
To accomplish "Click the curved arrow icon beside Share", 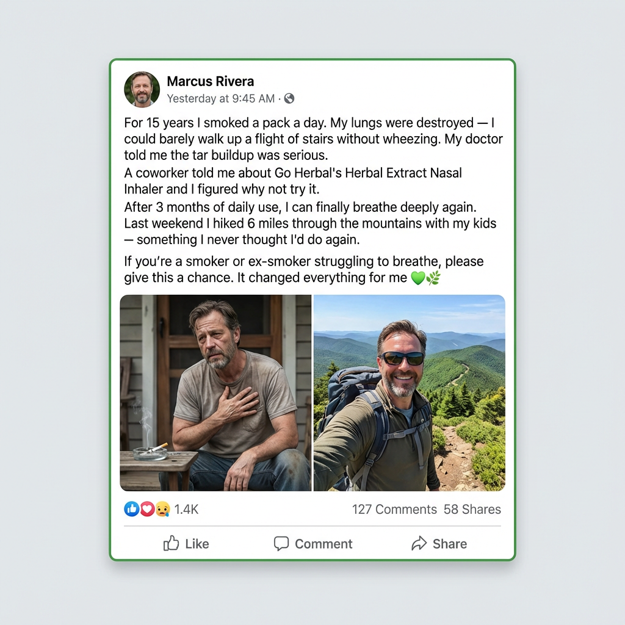I will [419, 543].
